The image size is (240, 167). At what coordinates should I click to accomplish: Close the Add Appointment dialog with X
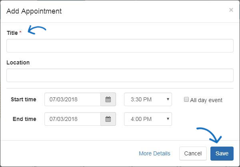click(231, 10)
